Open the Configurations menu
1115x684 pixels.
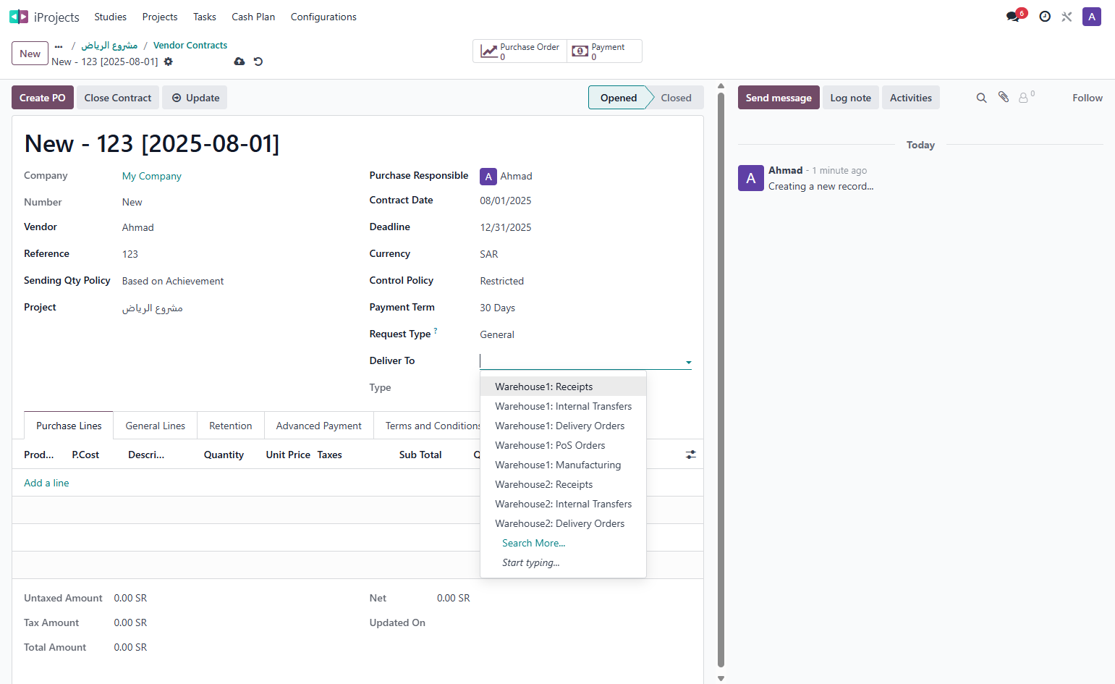pos(323,17)
